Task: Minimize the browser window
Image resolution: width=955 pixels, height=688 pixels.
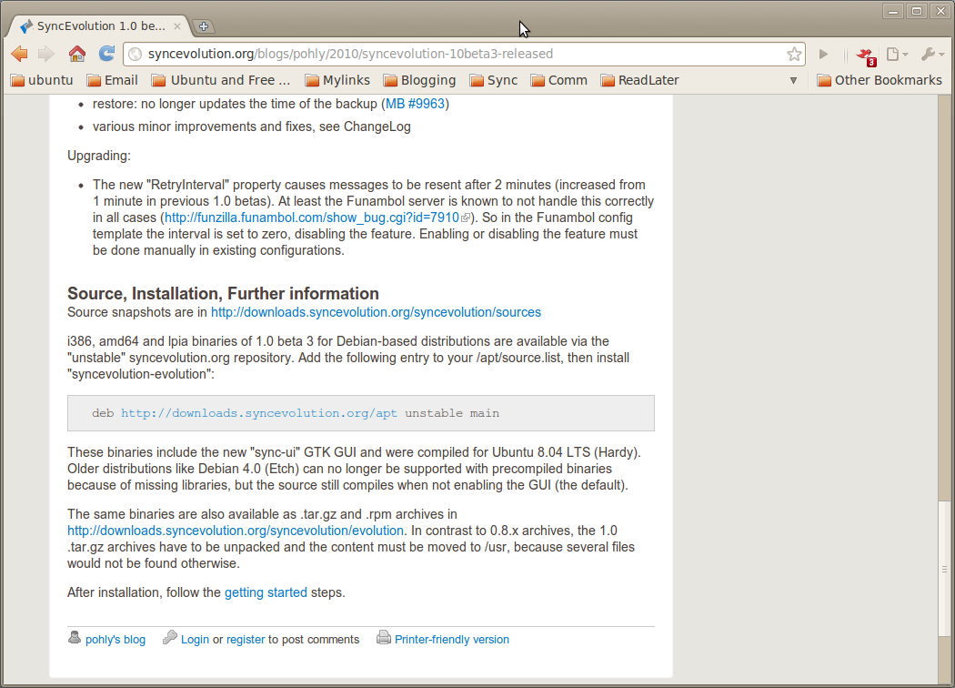Action: (893, 12)
